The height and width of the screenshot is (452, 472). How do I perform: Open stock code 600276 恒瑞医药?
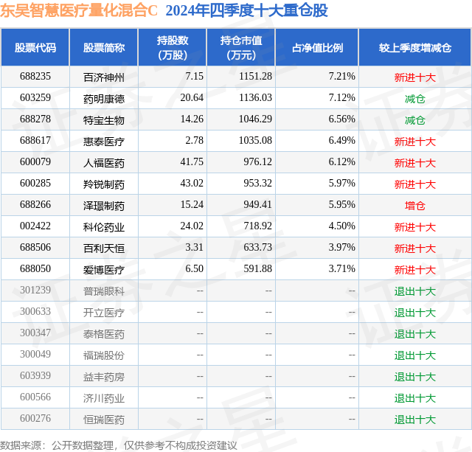pos(35,418)
